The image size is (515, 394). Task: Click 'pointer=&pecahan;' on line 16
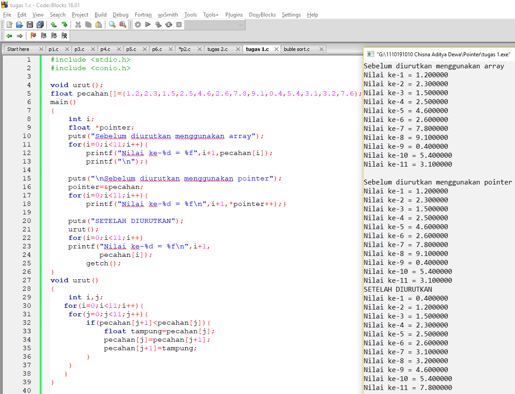(x=106, y=187)
